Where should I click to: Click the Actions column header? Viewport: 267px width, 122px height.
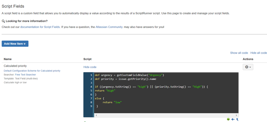click(x=248, y=59)
